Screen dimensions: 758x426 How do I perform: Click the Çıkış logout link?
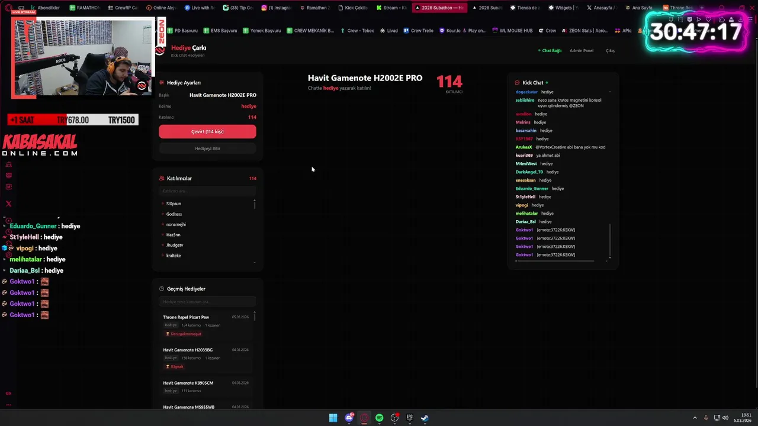click(610, 51)
